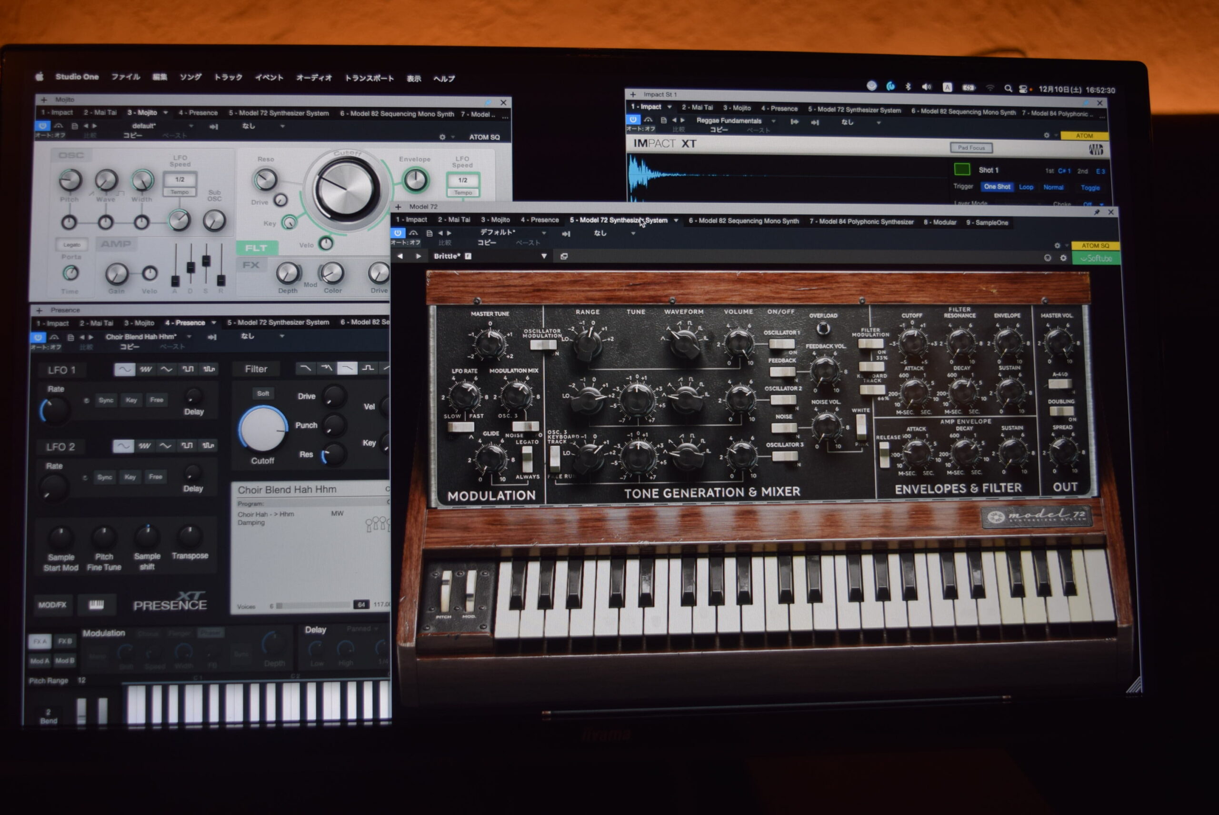Viewport: 1219px width, 815px height.
Task: Select Loop trigger mode in Impact
Action: [1026, 187]
